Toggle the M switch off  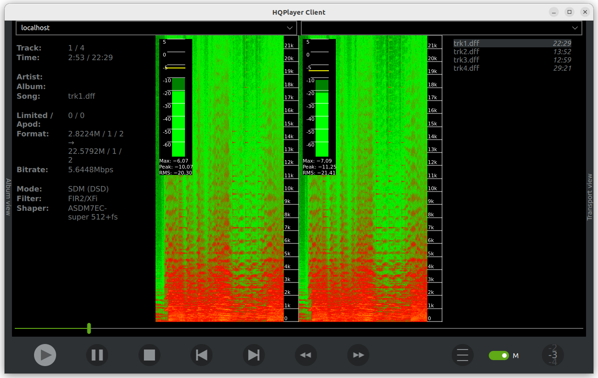point(499,355)
